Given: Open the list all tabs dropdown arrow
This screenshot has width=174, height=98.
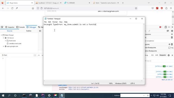Looking at the screenshot, I should click(149, 3).
